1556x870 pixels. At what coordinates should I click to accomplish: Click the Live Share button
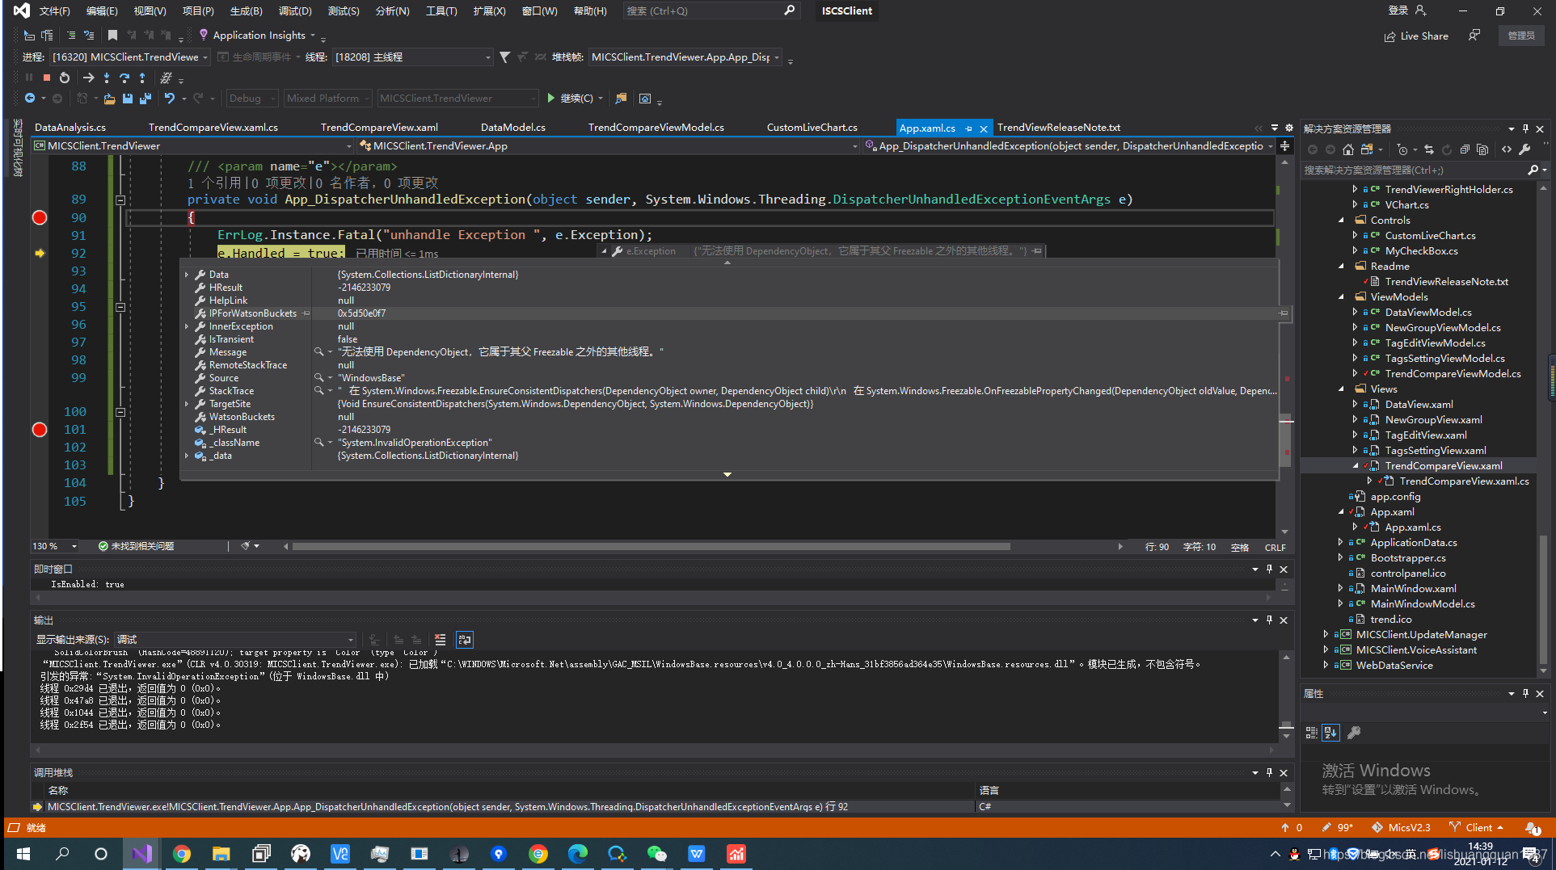pyautogui.click(x=1416, y=36)
